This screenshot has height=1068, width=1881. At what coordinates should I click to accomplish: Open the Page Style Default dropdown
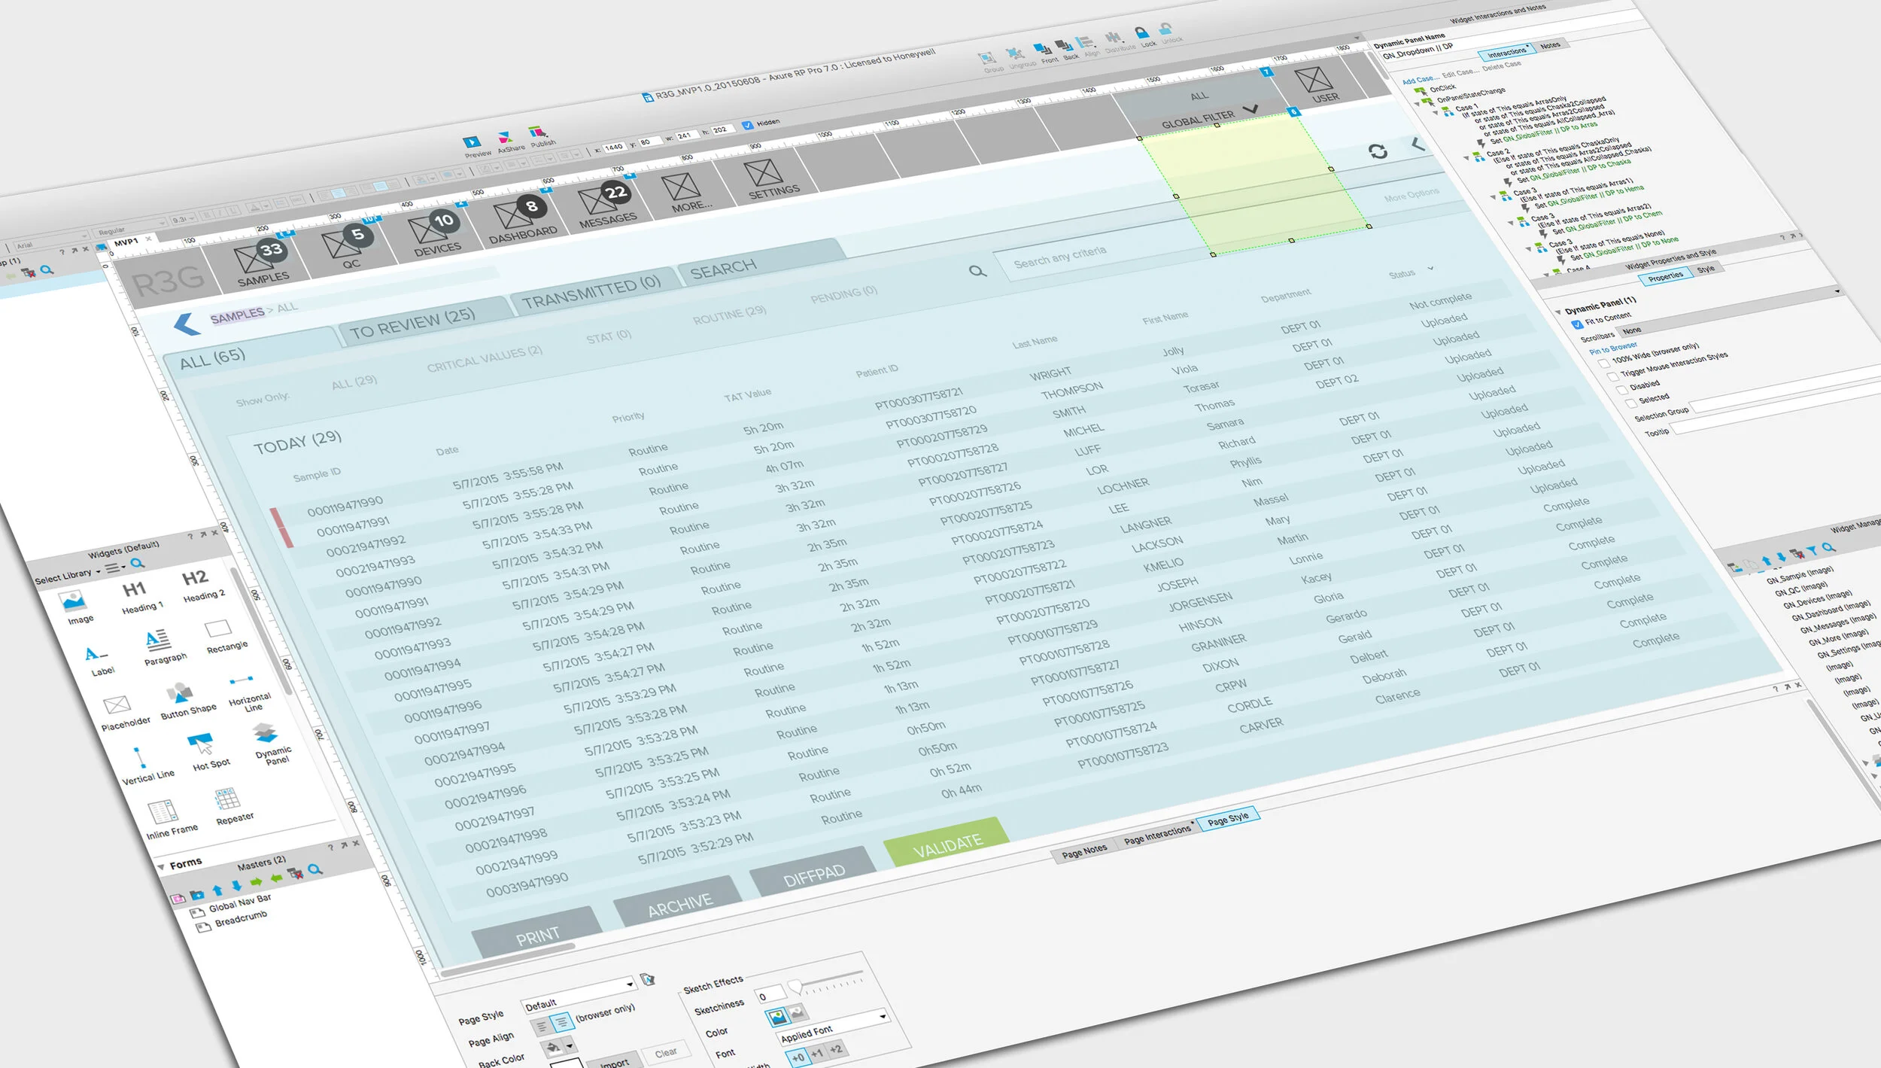point(579,994)
